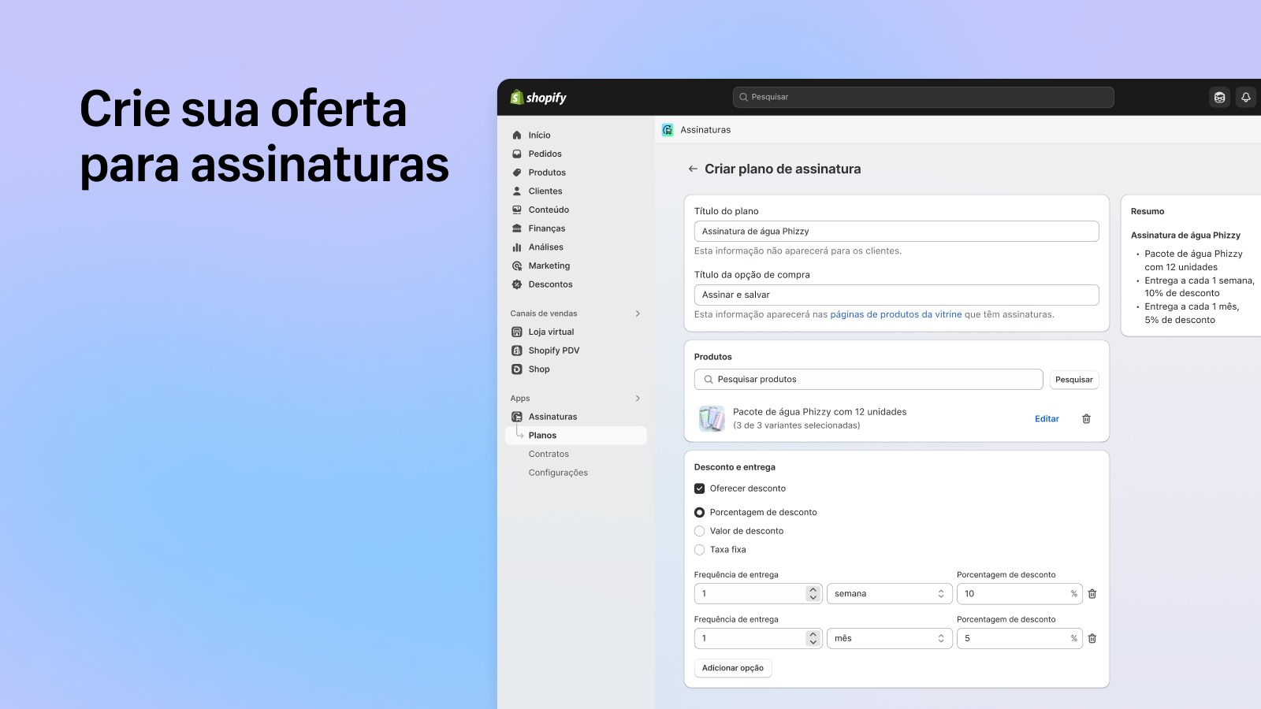The image size is (1261, 709).
Task: Click the Desconto e entrega heading
Action: tap(735, 467)
